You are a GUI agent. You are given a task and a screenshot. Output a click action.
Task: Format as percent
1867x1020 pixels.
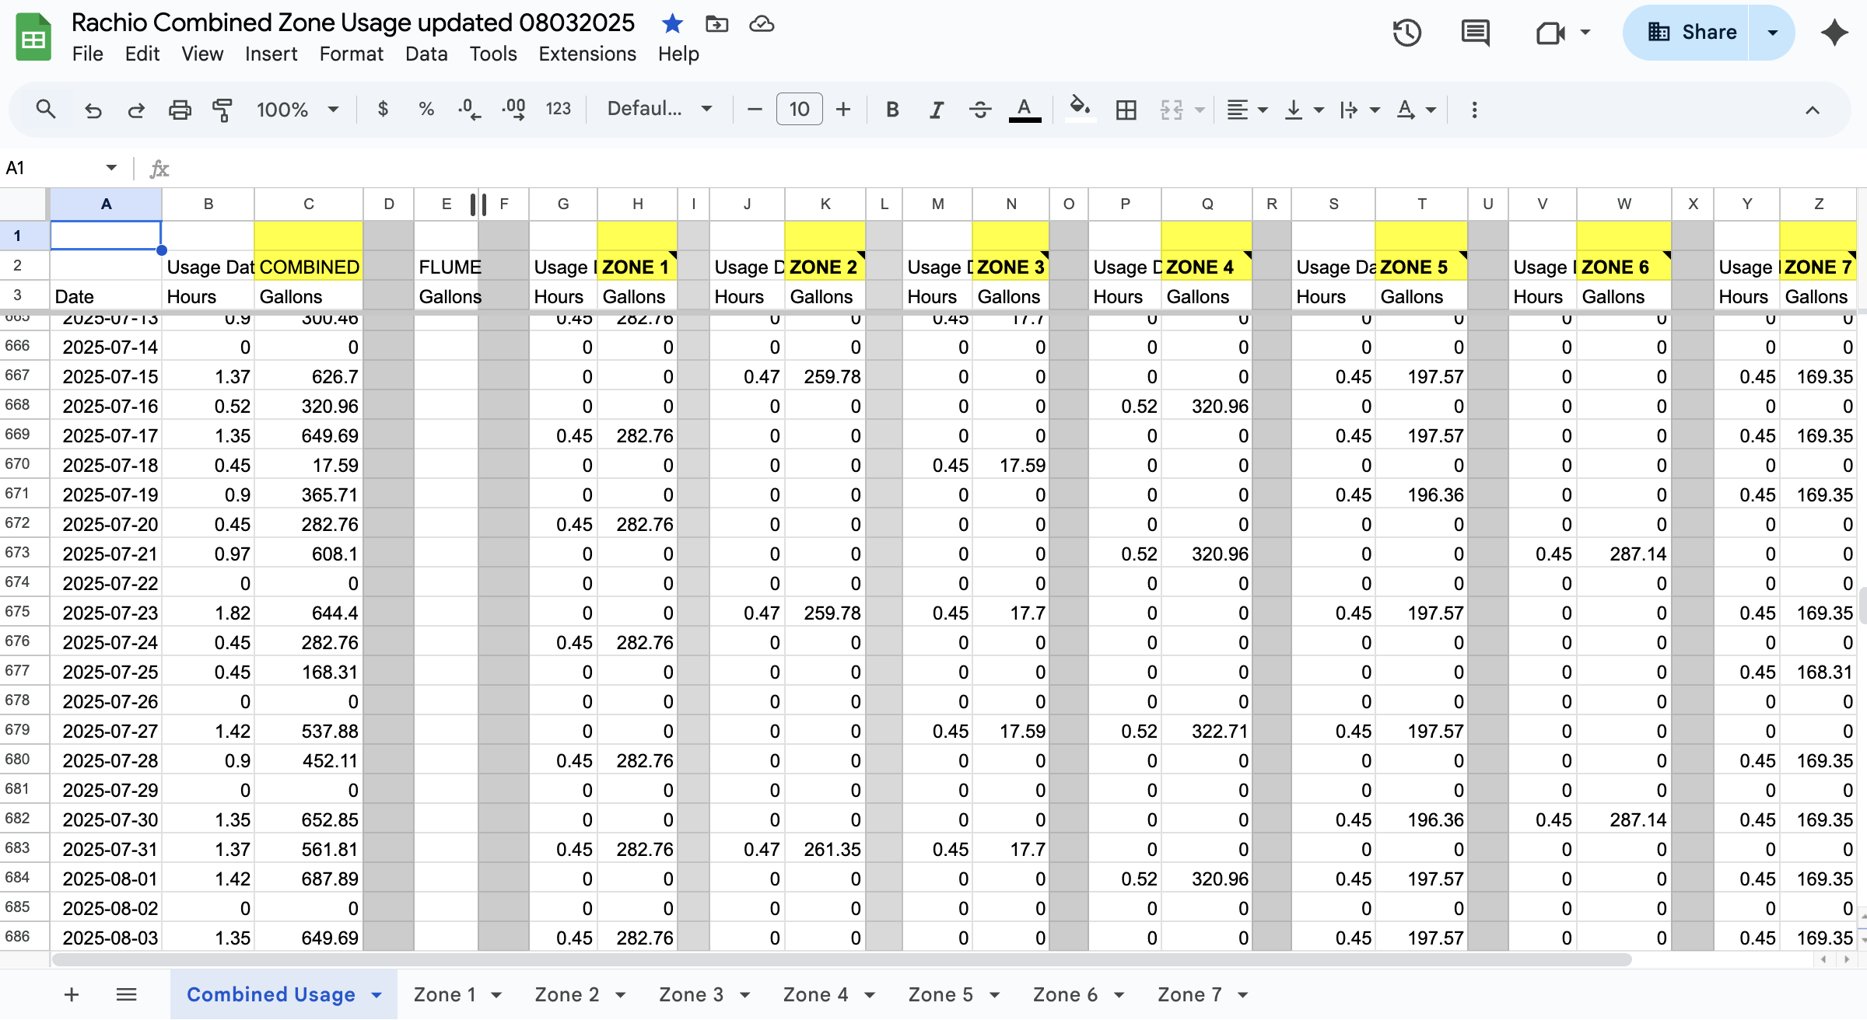tap(426, 110)
